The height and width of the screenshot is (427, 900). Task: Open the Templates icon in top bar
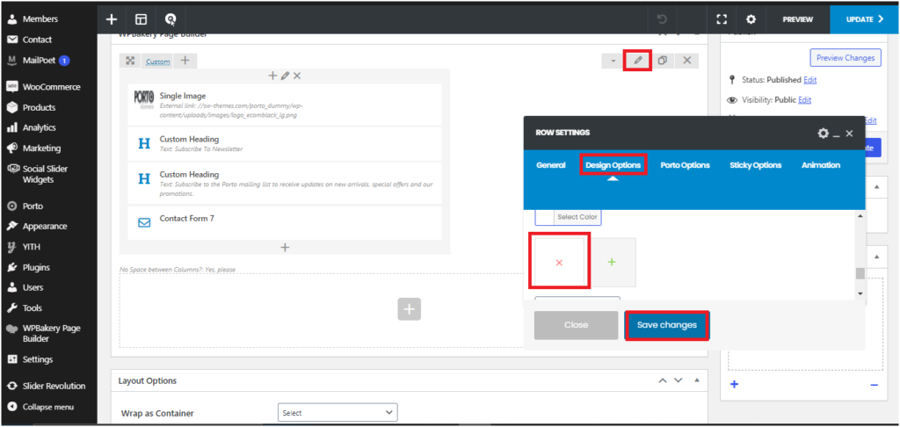(141, 18)
